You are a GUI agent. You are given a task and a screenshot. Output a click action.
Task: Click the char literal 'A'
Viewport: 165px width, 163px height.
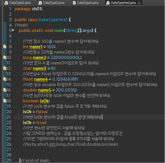click(52, 68)
